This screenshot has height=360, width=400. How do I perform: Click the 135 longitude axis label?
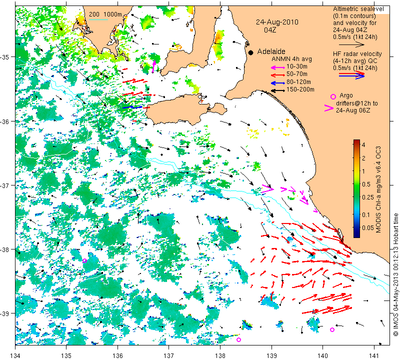click(66, 355)
